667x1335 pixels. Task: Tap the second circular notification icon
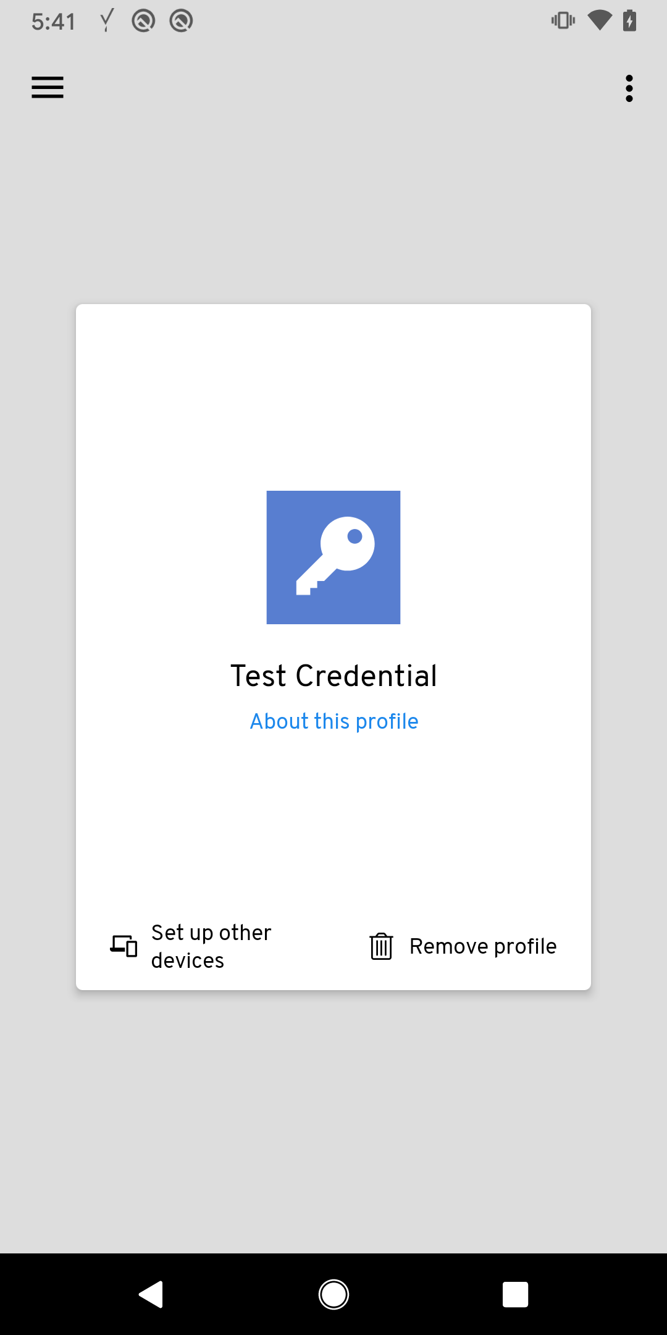(181, 21)
